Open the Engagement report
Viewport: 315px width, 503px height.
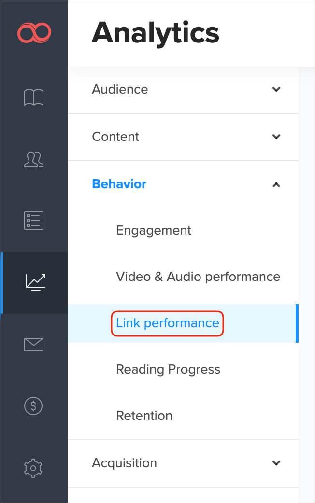coord(154,230)
